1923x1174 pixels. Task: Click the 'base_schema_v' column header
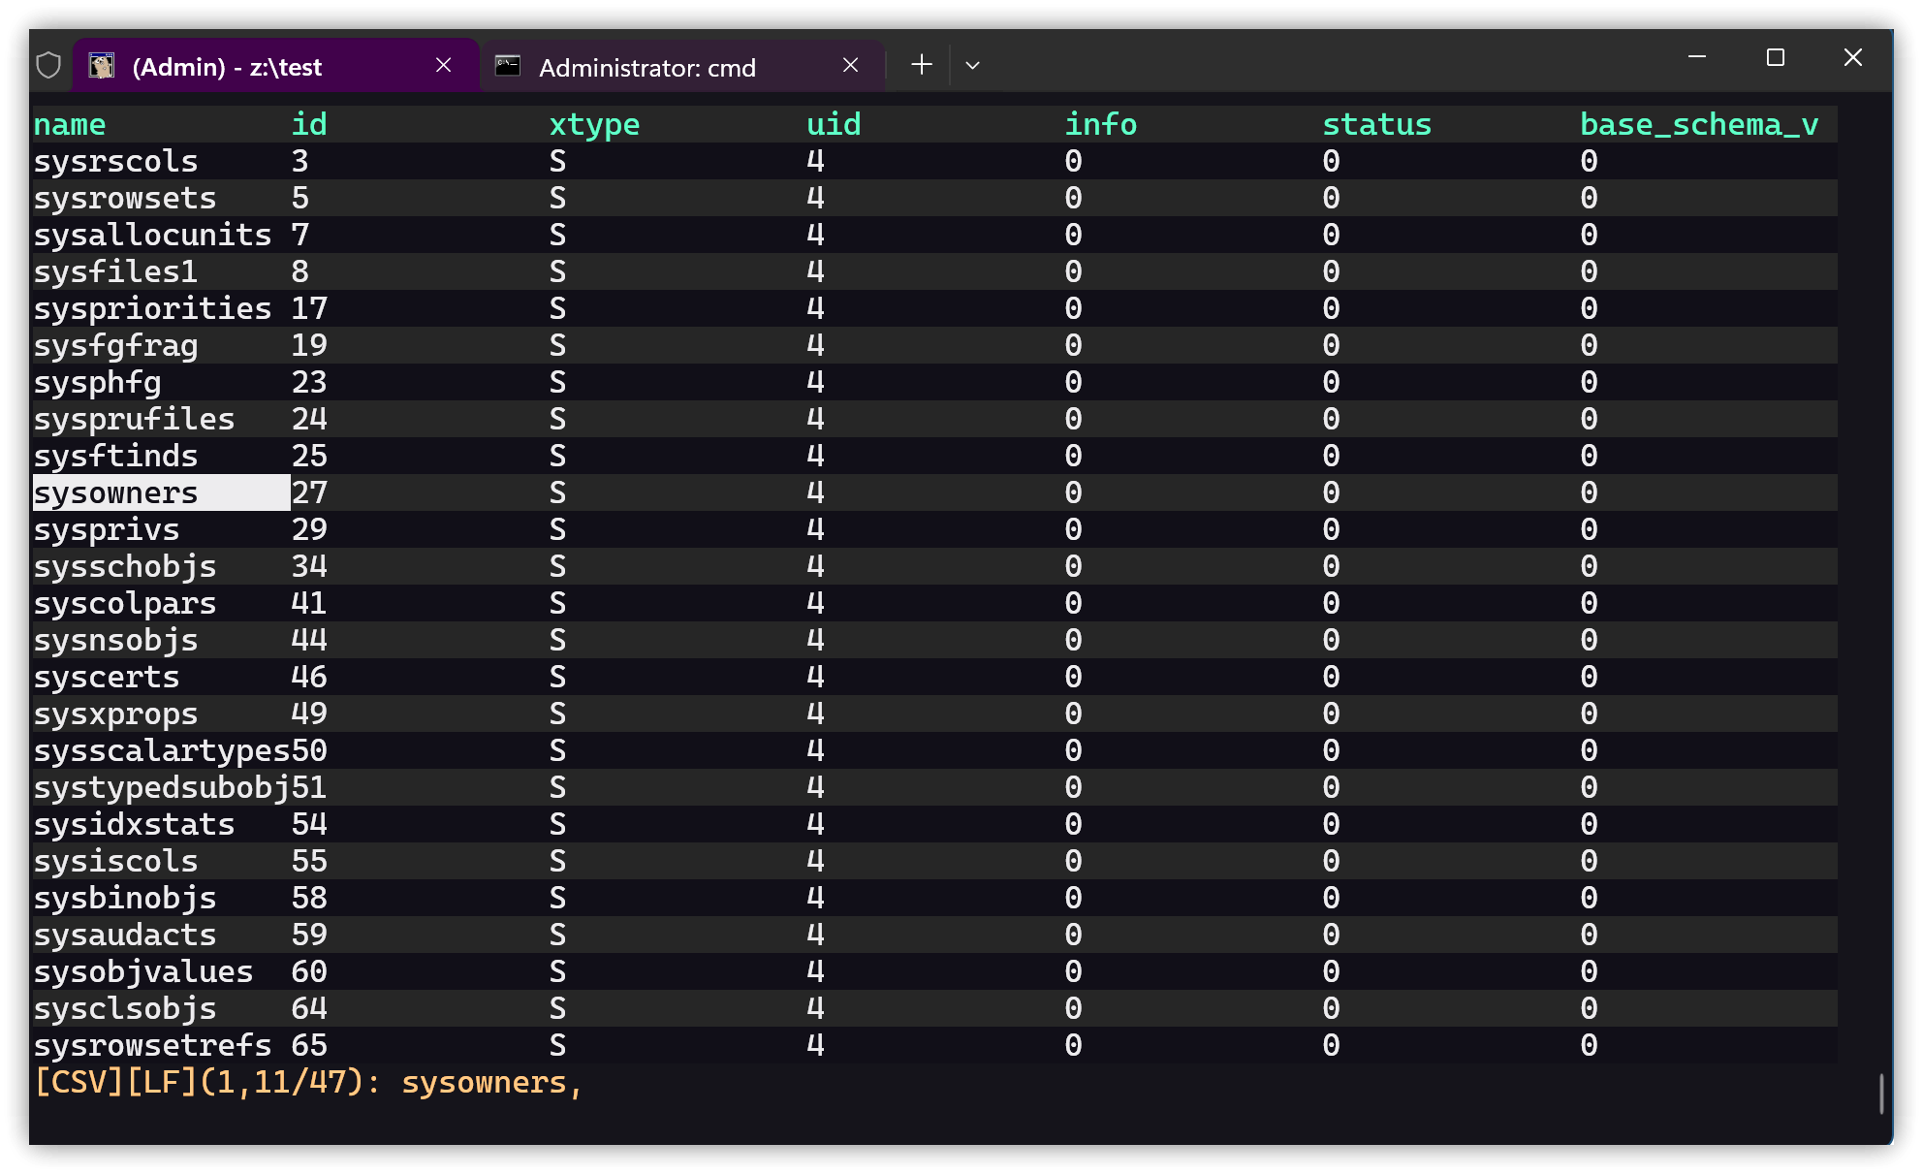[x=1699, y=124]
